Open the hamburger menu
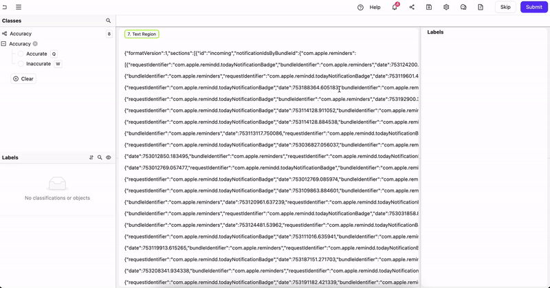The width and height of the screenshot is (550, 288). click(19, 7)
